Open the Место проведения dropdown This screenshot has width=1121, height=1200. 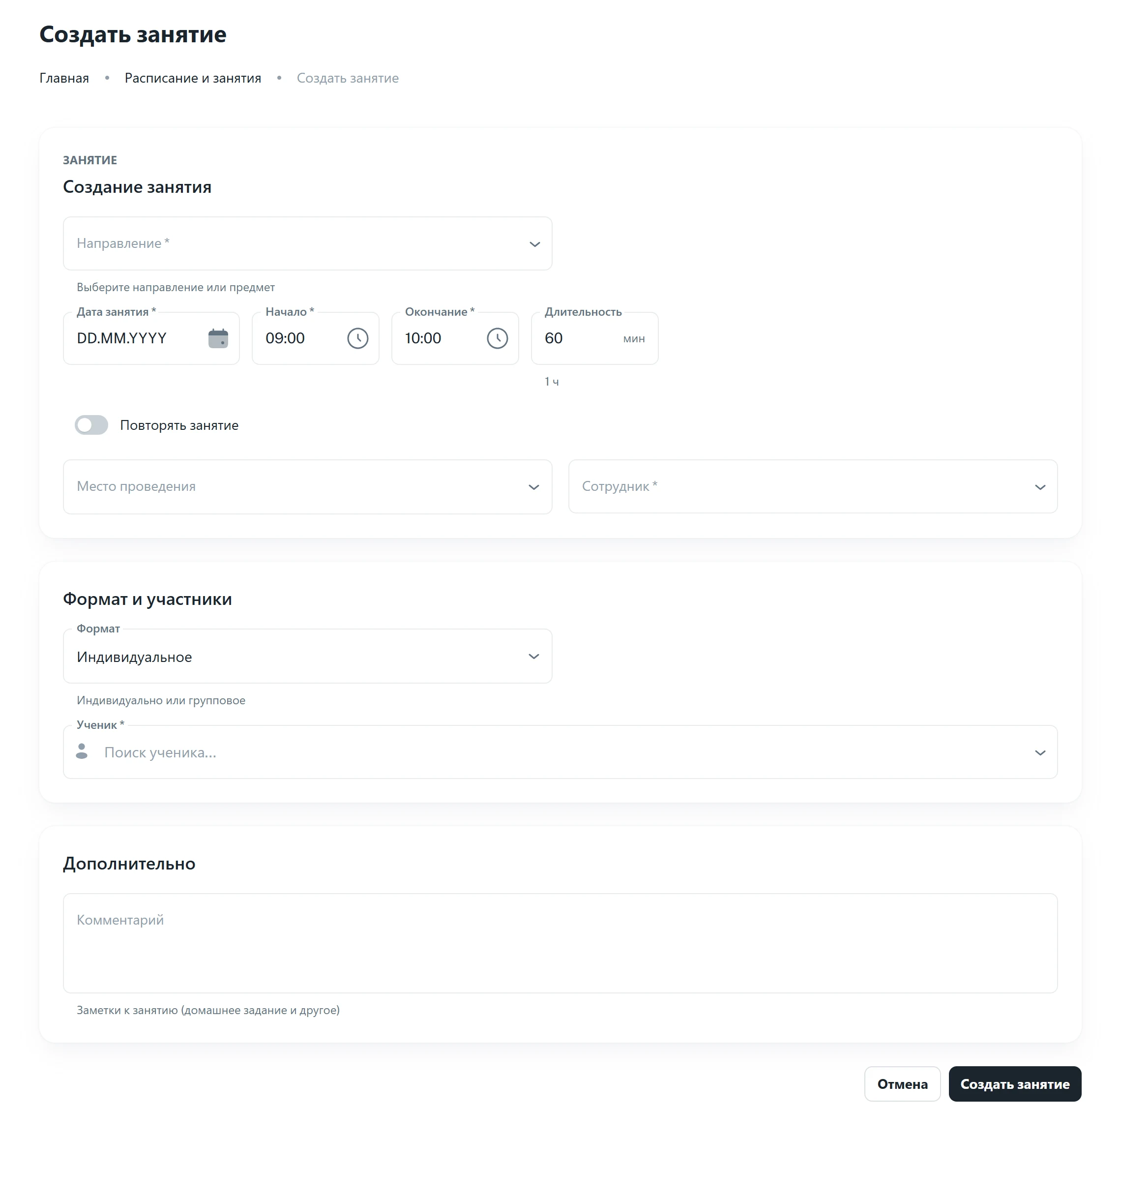tap(307, 486)
